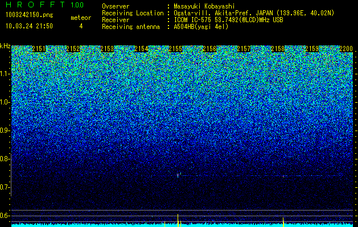Click the 2158 time marker

pos(278,49)
